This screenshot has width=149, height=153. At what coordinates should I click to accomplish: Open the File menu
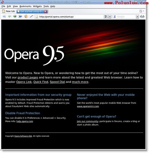(3, 6)
